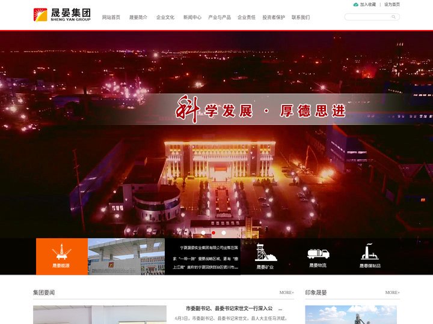The width and height of the screenshot is (433, 324).
Task: Open the 晟晏物流 tanker truck icon
Action: coord(318,258)
